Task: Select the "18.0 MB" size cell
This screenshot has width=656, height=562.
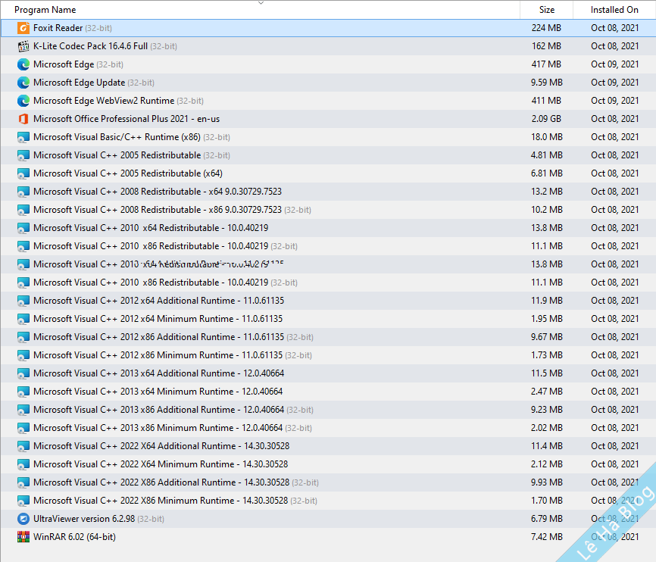Action: click(546, 137)
